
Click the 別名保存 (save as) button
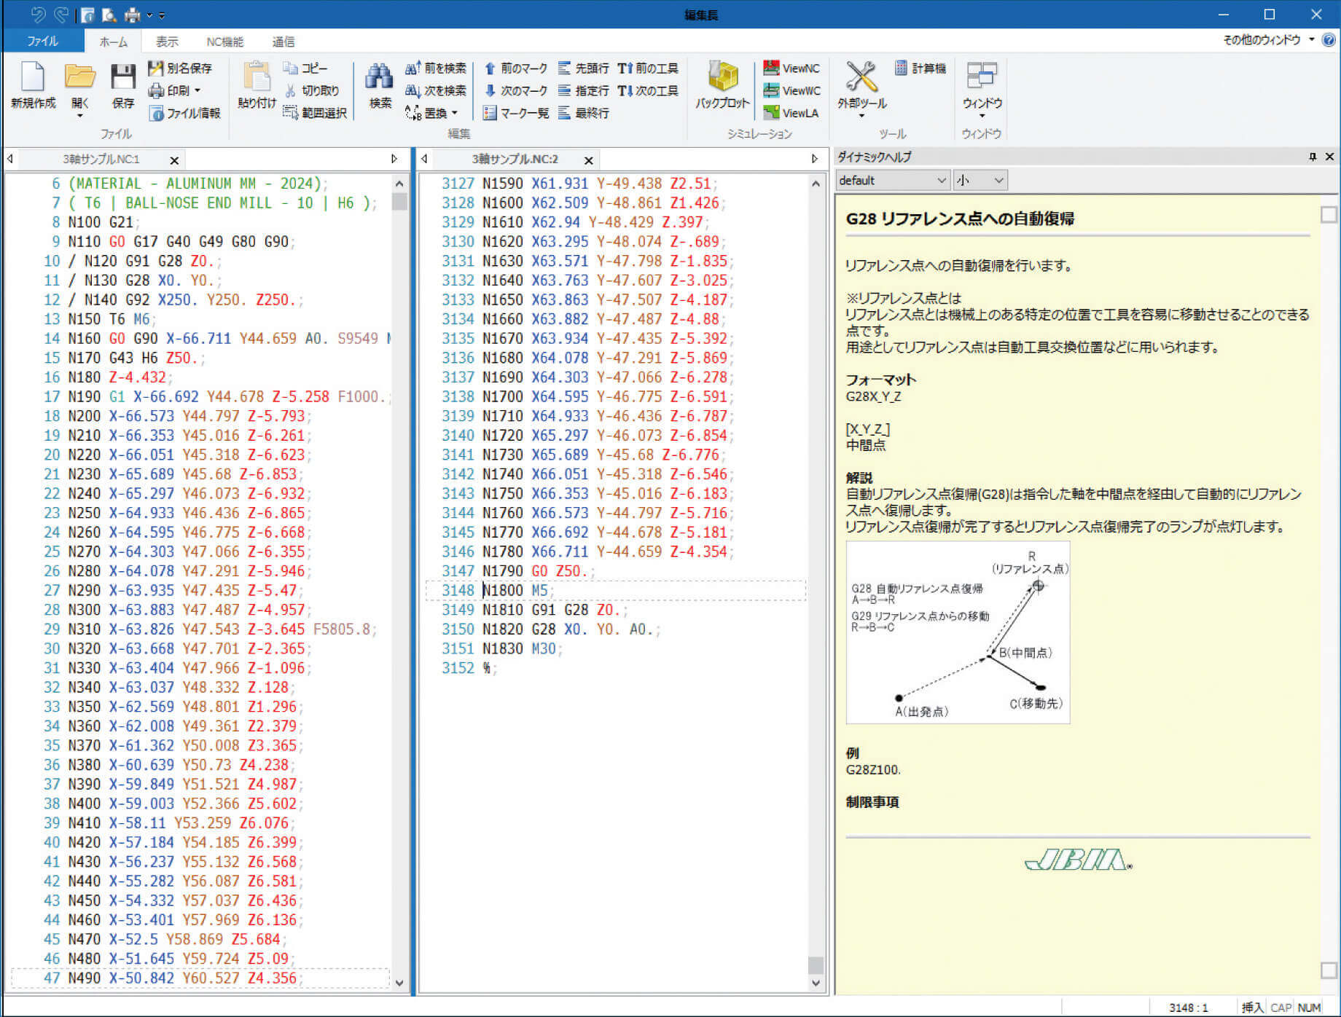(x=180, y=68)
